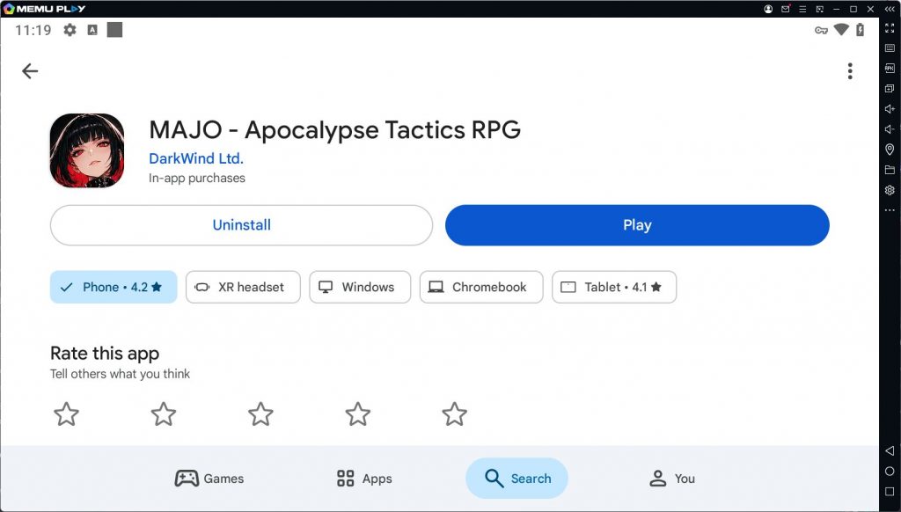Install APK using sidebar APK icon
The image size is (901, 512).
tap(890, 68)
